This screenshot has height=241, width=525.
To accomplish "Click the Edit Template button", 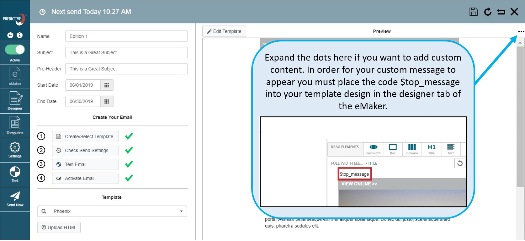I will pos(224,31).
